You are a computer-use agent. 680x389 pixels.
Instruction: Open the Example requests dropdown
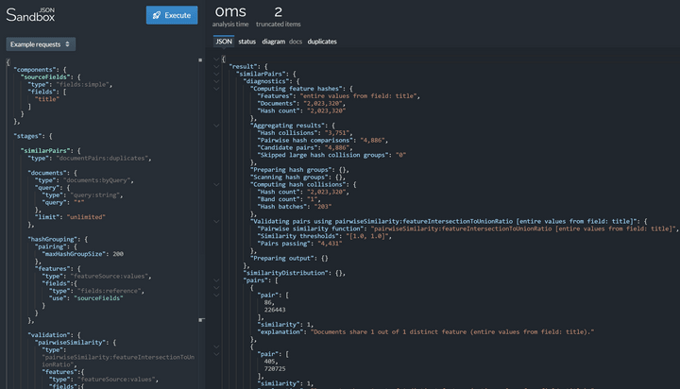41,43
